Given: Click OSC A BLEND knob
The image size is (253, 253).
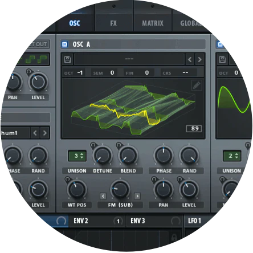Looking at the screenshot, I should click(128, 156).
